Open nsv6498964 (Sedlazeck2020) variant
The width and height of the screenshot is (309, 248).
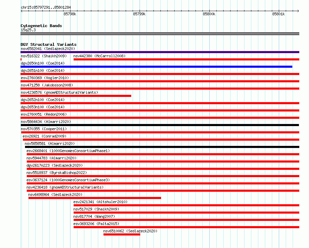(55, 195)
